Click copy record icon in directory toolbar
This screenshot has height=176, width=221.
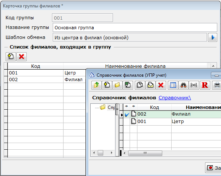click(140, 85)
